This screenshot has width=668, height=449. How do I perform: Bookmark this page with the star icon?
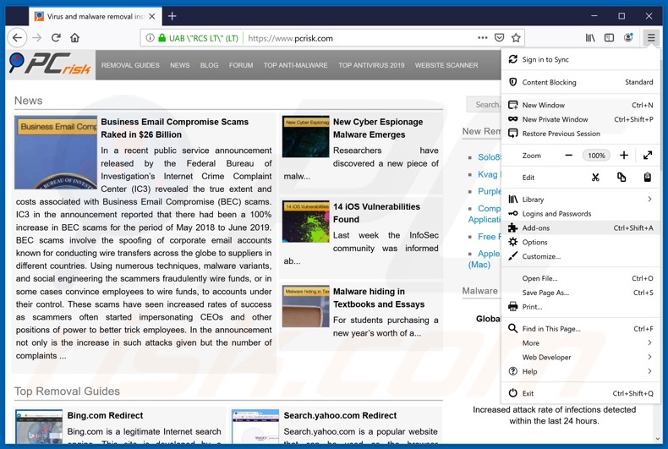(516, 38)
